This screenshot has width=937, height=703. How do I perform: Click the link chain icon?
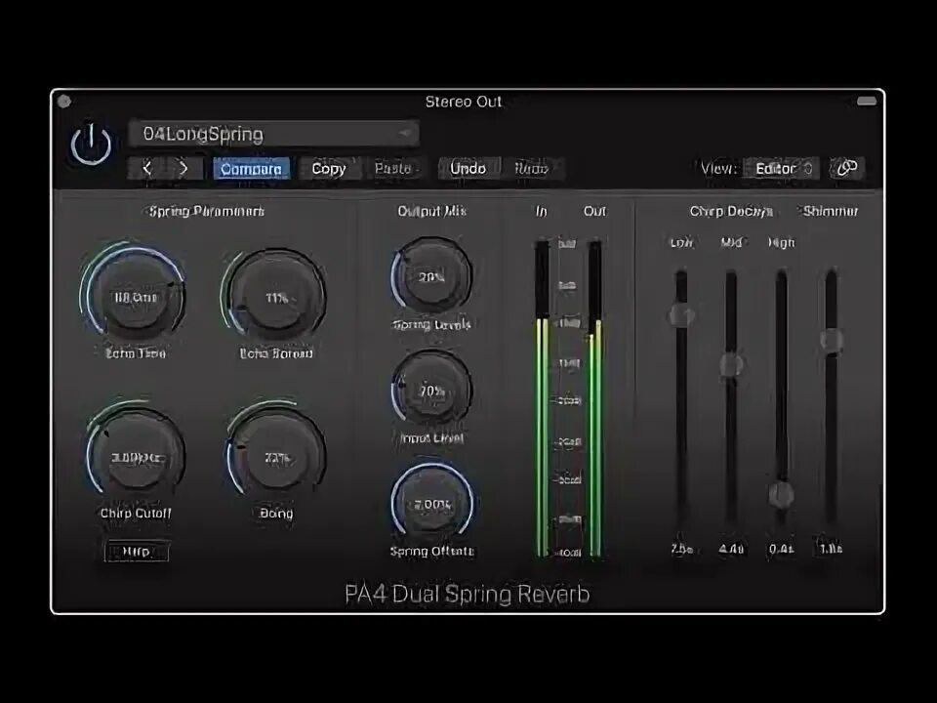point(847,168)
